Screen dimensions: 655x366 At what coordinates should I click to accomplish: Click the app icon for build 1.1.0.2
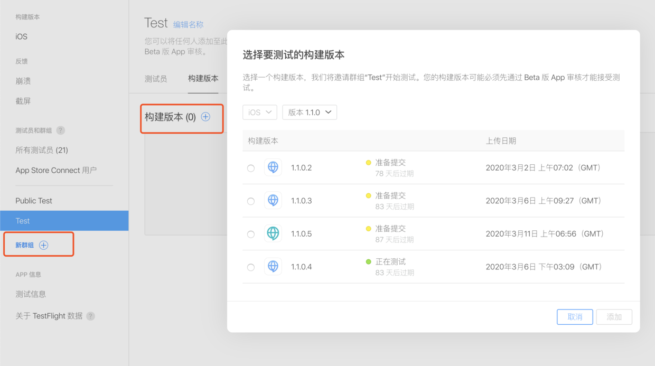pos(273,167)
